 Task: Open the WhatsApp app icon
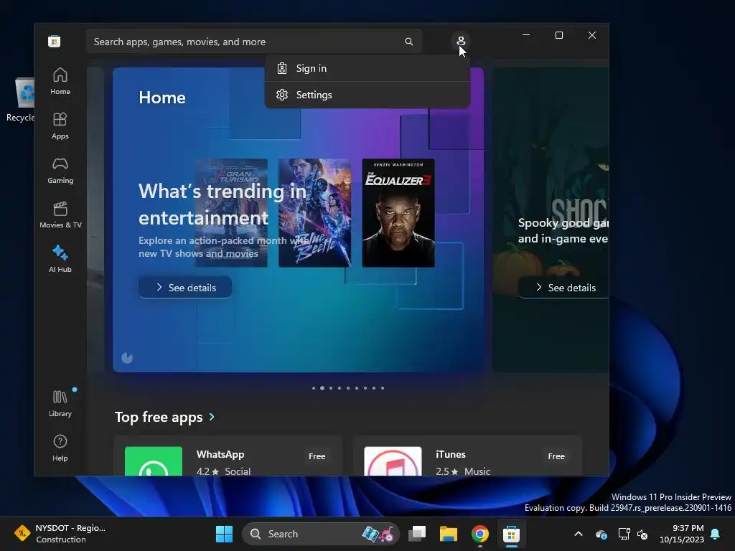pos(154,461)
